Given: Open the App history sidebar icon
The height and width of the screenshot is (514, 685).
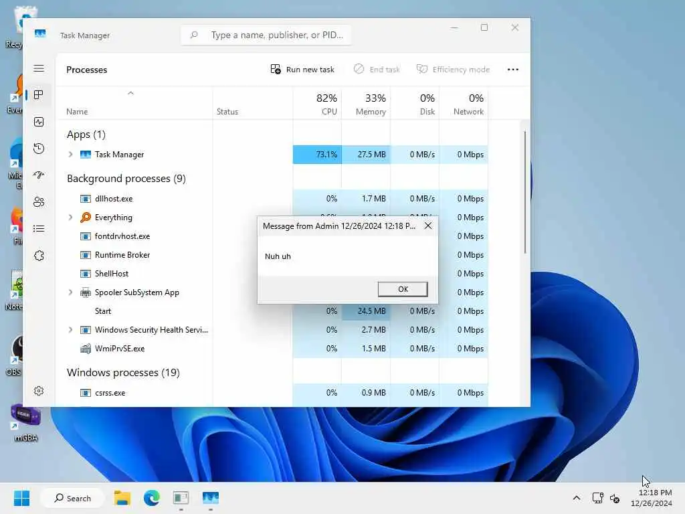Looking at the screenshot, I should 39,149.
